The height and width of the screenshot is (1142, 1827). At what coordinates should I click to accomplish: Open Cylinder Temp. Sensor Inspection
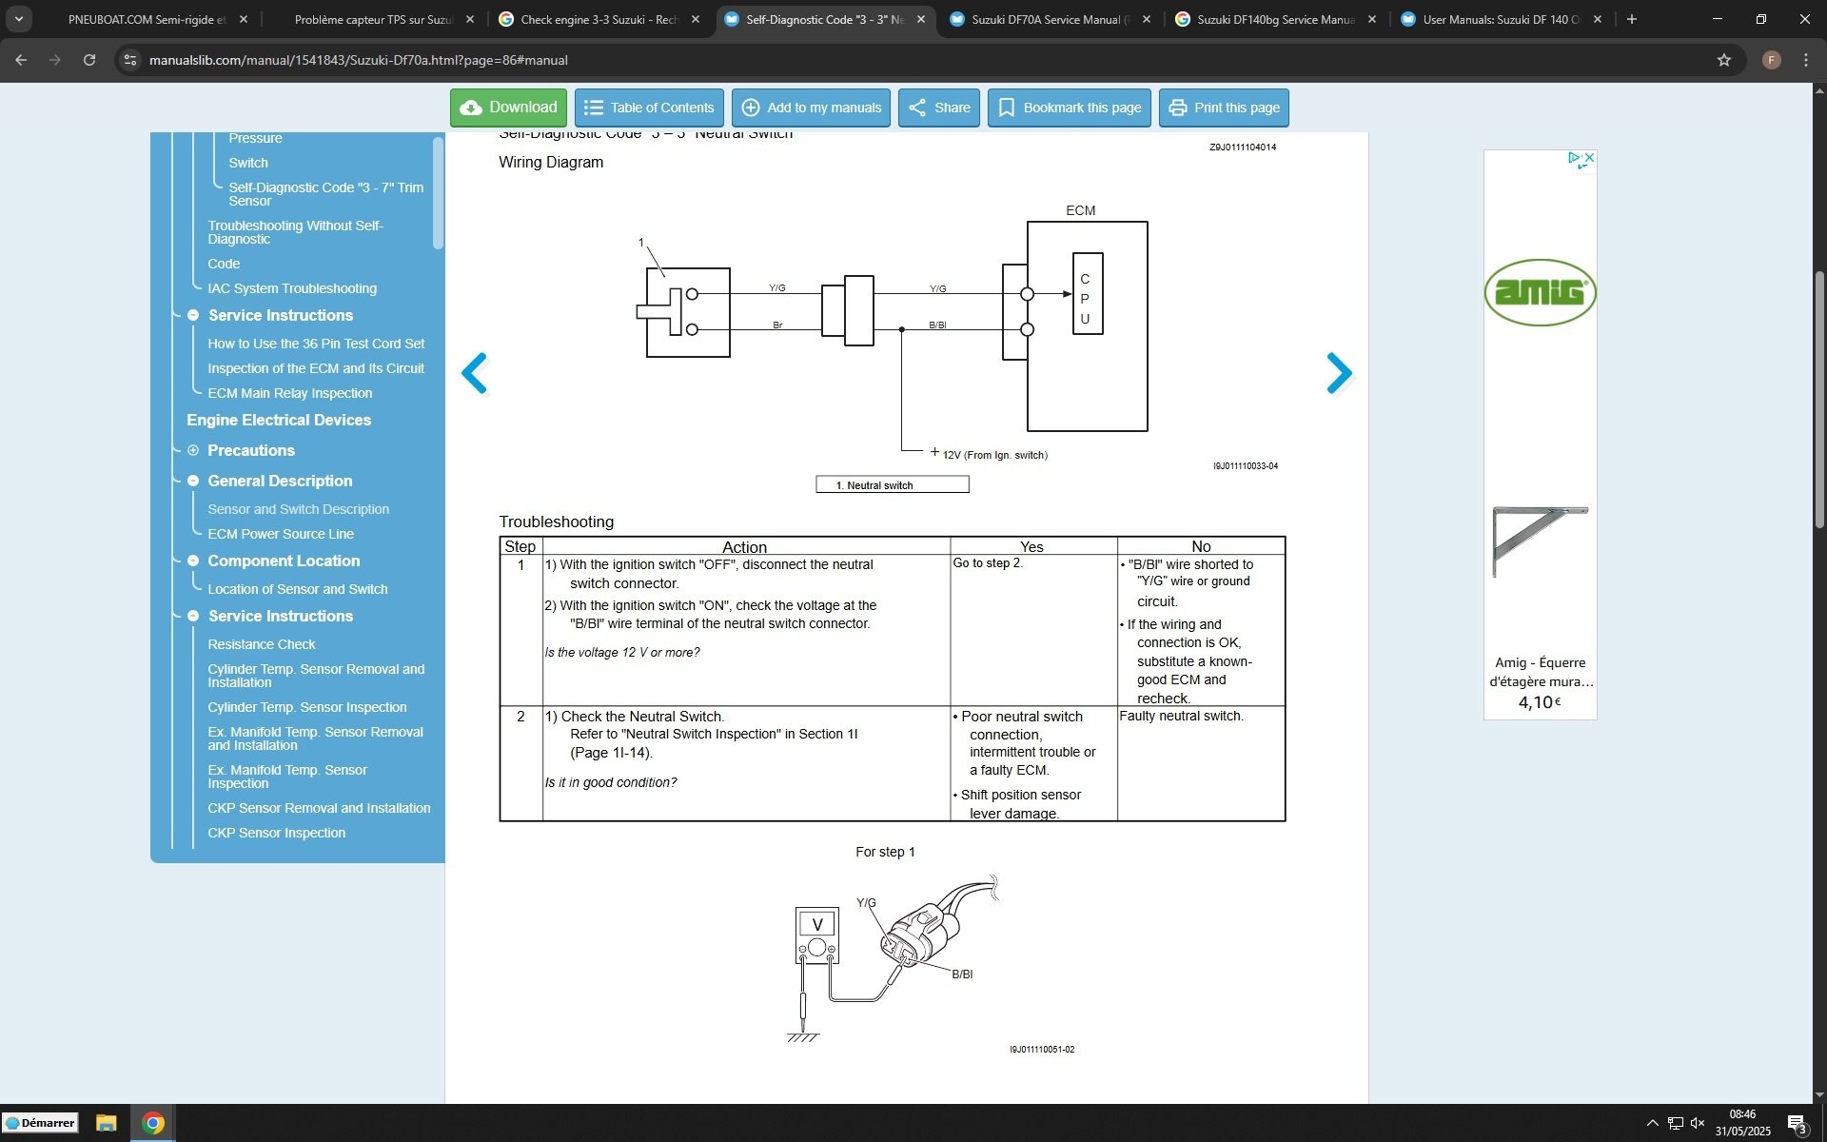pos(307,707)
